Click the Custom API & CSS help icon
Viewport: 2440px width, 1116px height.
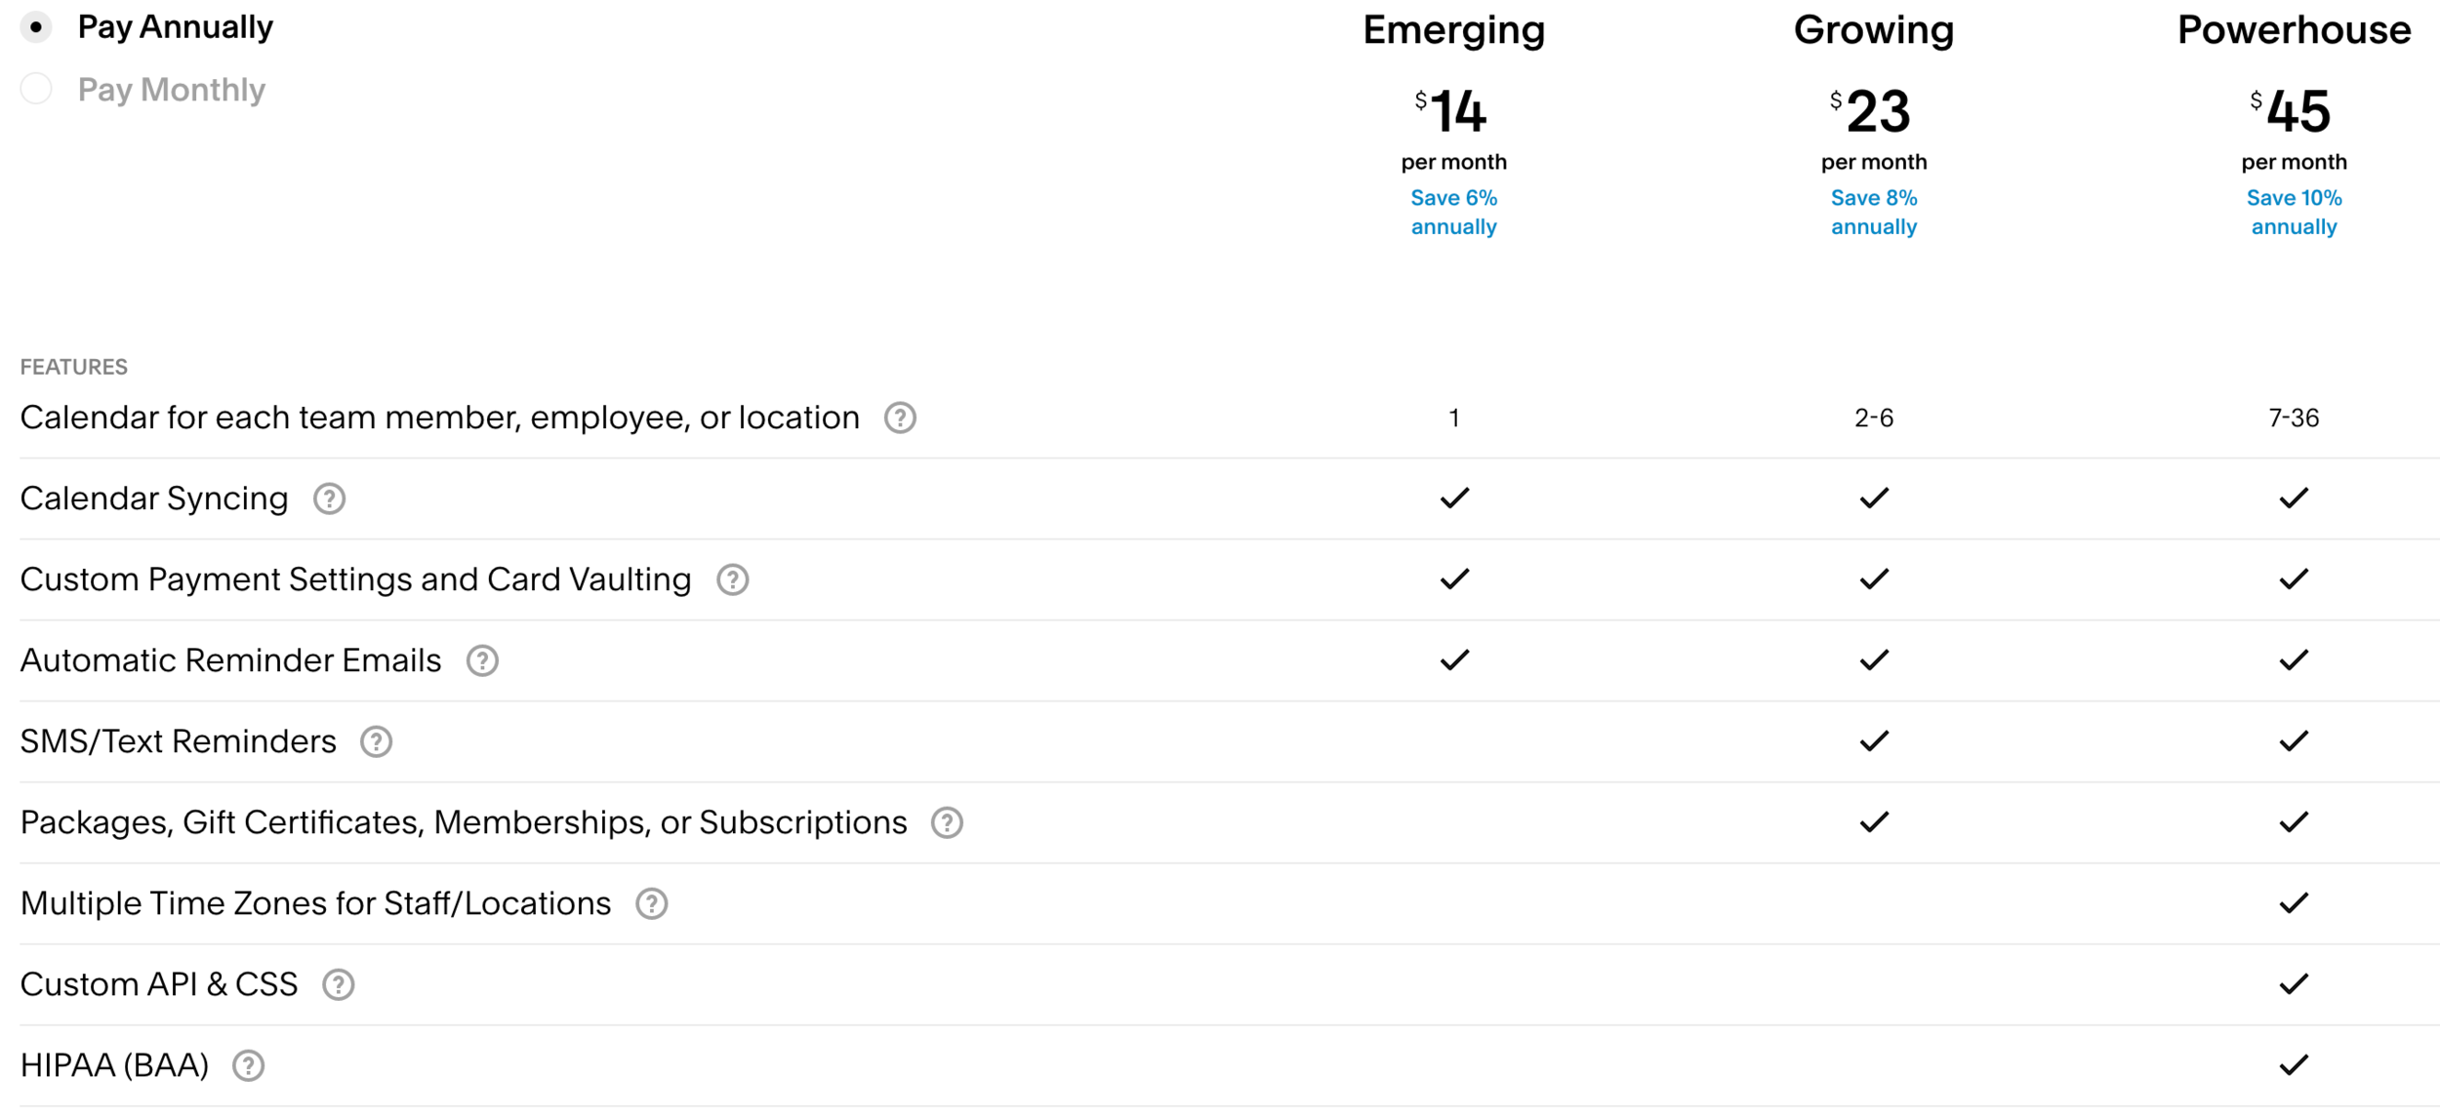[338, 984]
